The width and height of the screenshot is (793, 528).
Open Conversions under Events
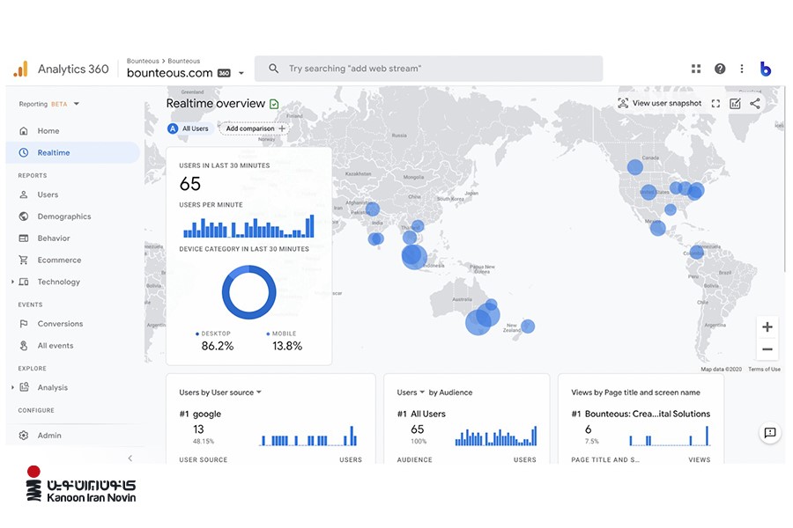coord(60,324)
